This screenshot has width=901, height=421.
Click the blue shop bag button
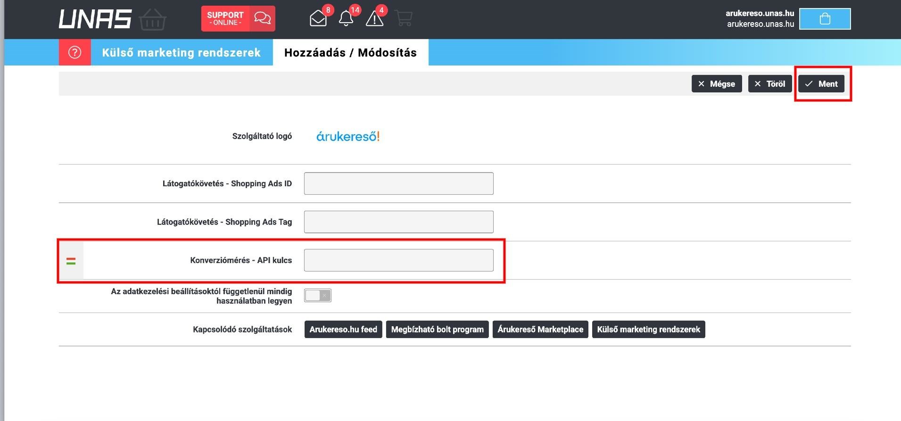point(825,19)
